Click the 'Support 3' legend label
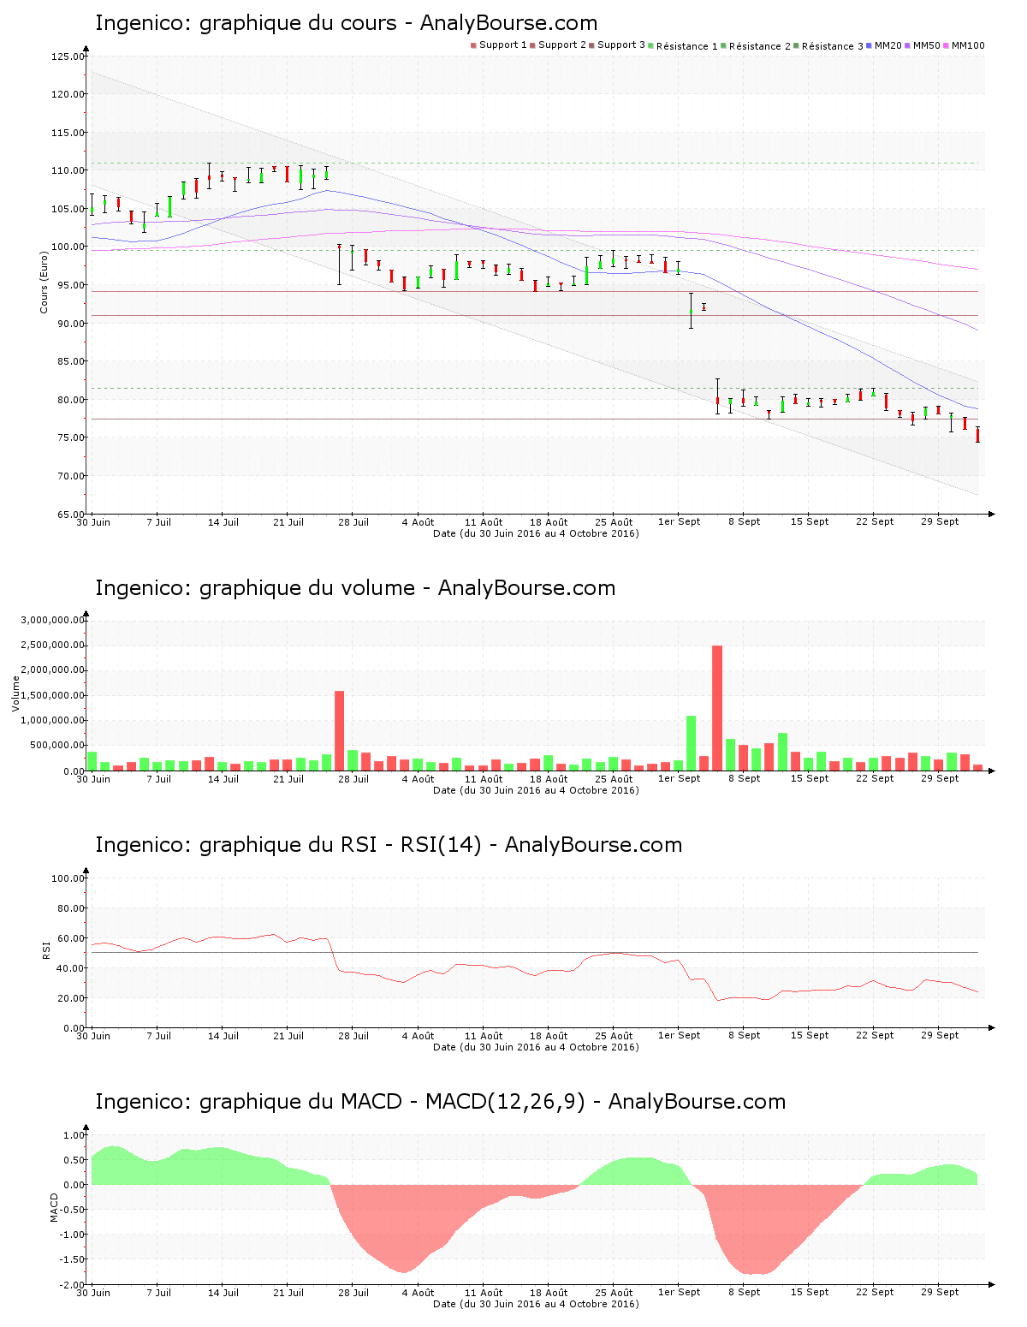Screen dimensions: 1027x1327 [621, 45]
